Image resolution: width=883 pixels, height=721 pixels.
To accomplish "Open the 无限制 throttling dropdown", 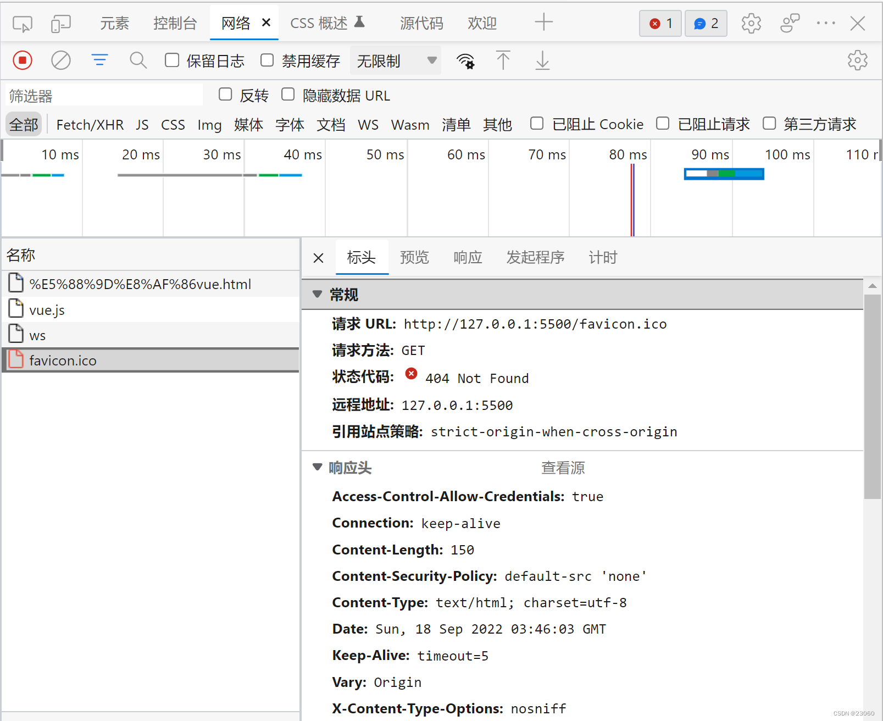I will 396,60.
